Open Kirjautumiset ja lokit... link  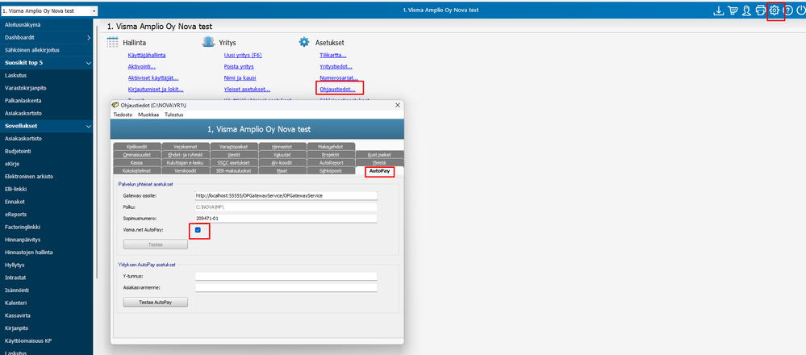156,89
